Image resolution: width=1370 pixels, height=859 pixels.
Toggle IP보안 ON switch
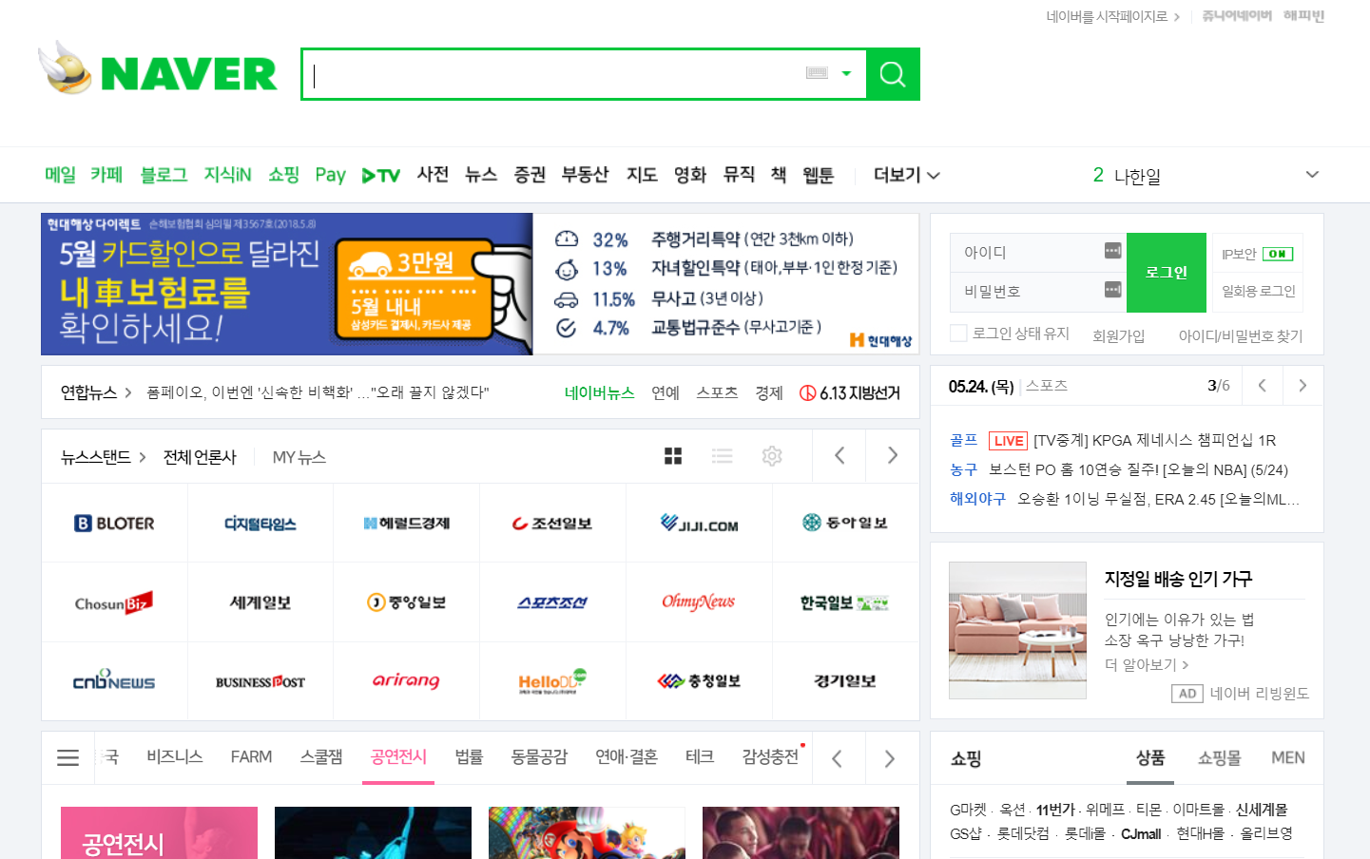1277,254
